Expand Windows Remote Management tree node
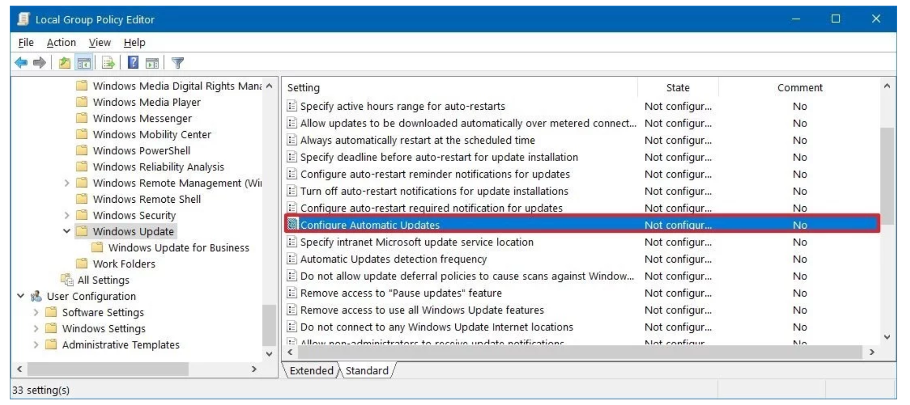Image resolution: width=910 pixels, height=405 pixels. click(67, 183)
